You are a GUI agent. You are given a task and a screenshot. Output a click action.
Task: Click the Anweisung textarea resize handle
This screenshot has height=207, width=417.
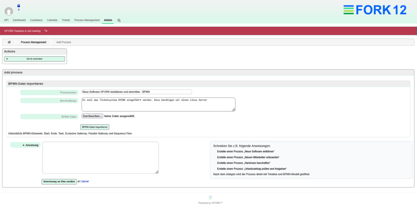(157, 172)
